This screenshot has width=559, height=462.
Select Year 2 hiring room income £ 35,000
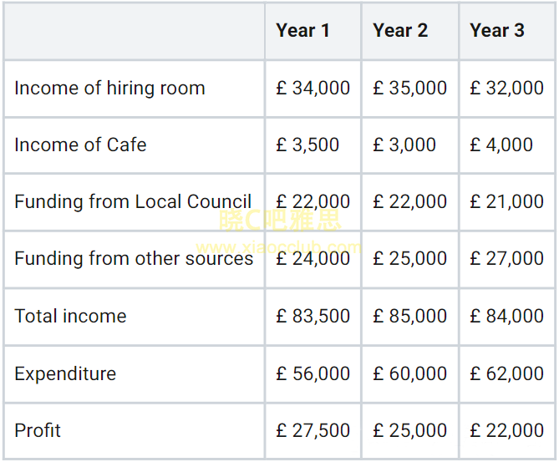point(410,89)
